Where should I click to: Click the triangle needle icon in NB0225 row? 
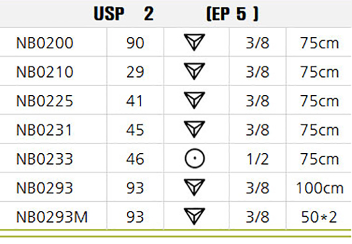[x=195, y=100]
